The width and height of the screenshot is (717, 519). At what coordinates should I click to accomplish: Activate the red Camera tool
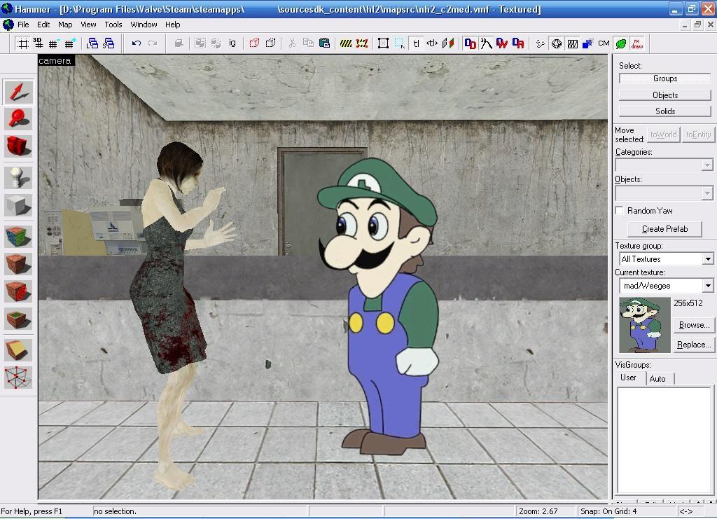(x=18, y=146)
